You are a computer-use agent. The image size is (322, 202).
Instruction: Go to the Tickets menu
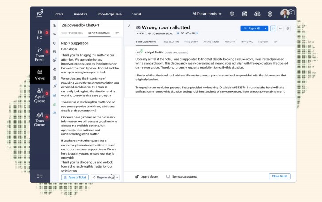coord(58,14)
